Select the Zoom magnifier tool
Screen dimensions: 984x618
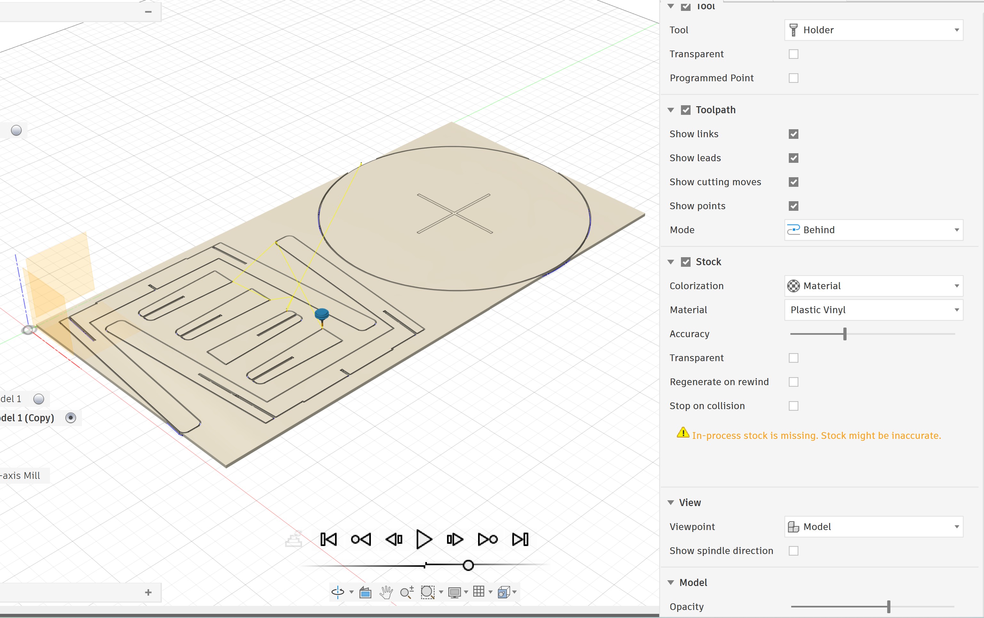click(x=407, y=592)
